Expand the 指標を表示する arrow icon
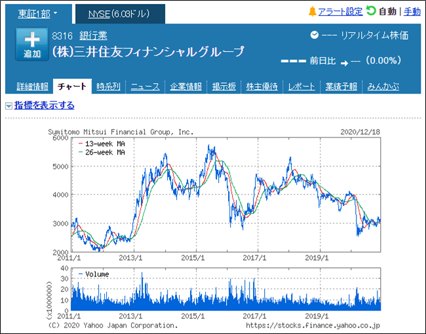Screen dimensions: 426x334 [9, 105]
